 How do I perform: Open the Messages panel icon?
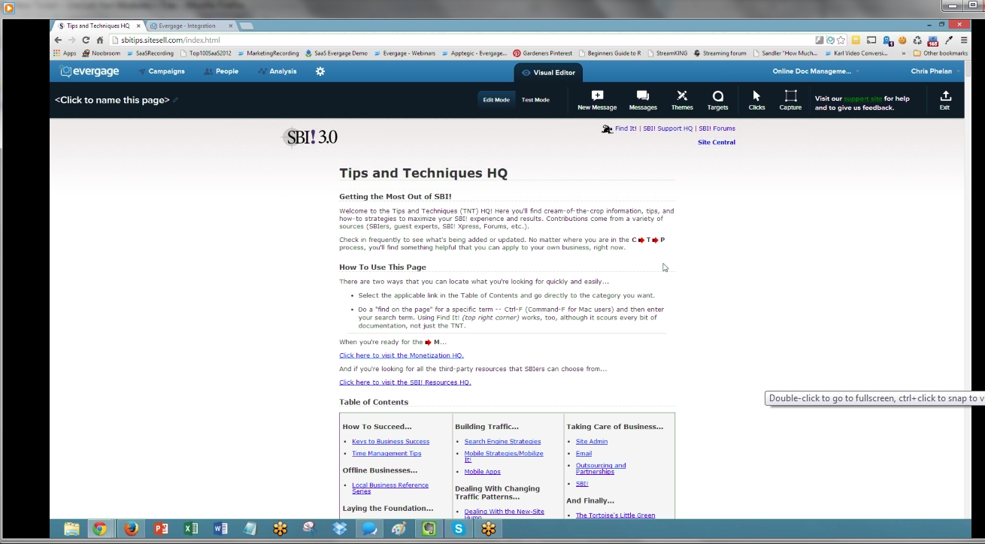pyautogui.click(x=642, y=96)
